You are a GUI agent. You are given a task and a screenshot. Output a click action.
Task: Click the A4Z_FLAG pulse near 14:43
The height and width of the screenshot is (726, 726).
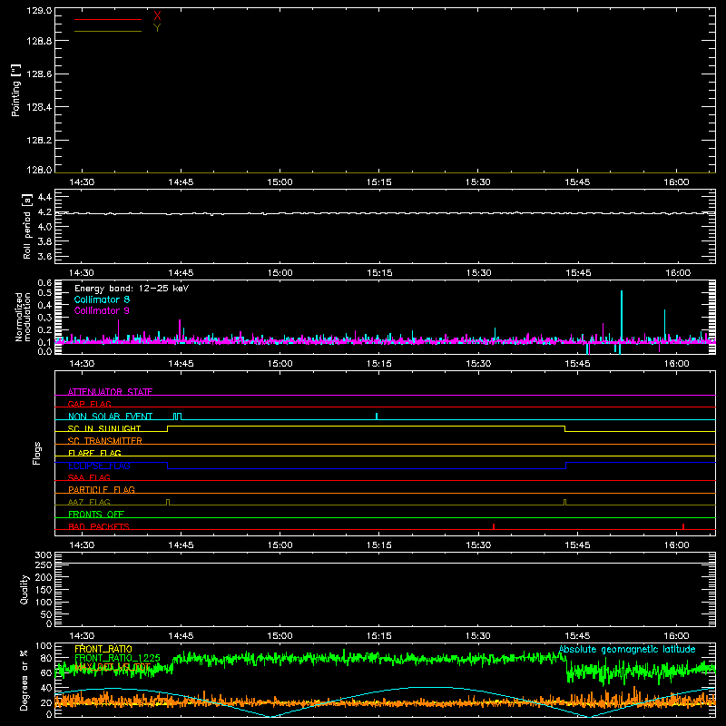[x=168, y=503]
